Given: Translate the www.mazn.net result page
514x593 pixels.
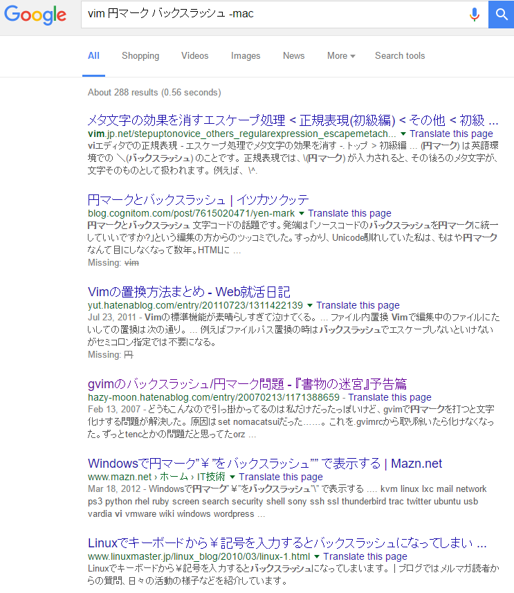Looking at the screenshot, I should (x=281, y=477).
